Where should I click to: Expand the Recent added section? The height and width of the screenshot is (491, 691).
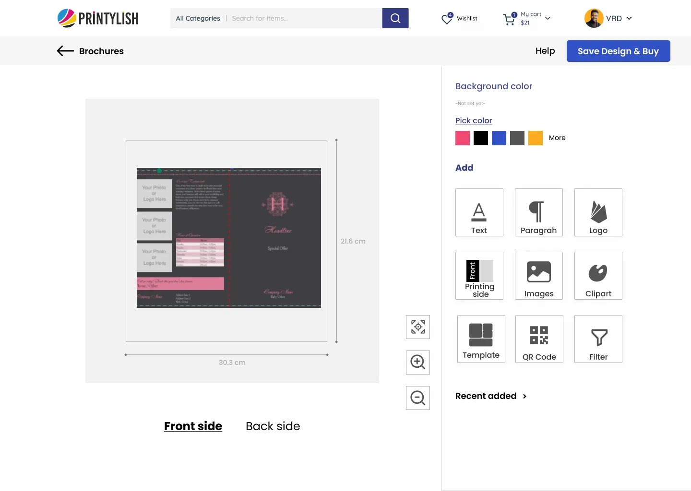(x=490, y=396)
